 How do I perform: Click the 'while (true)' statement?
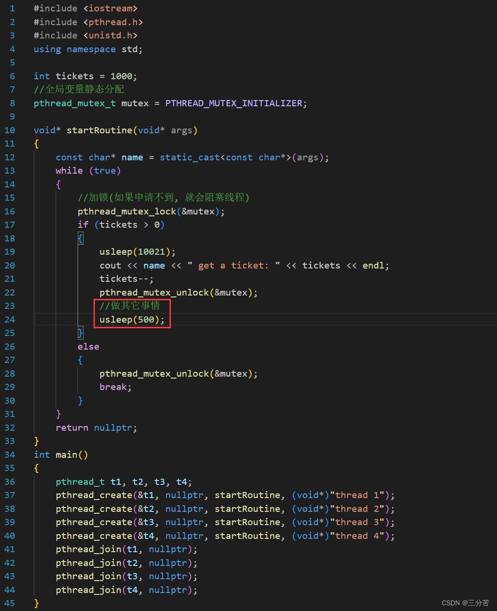88,170
